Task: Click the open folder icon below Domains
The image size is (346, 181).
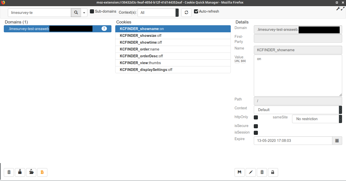Action: point(31,172)
